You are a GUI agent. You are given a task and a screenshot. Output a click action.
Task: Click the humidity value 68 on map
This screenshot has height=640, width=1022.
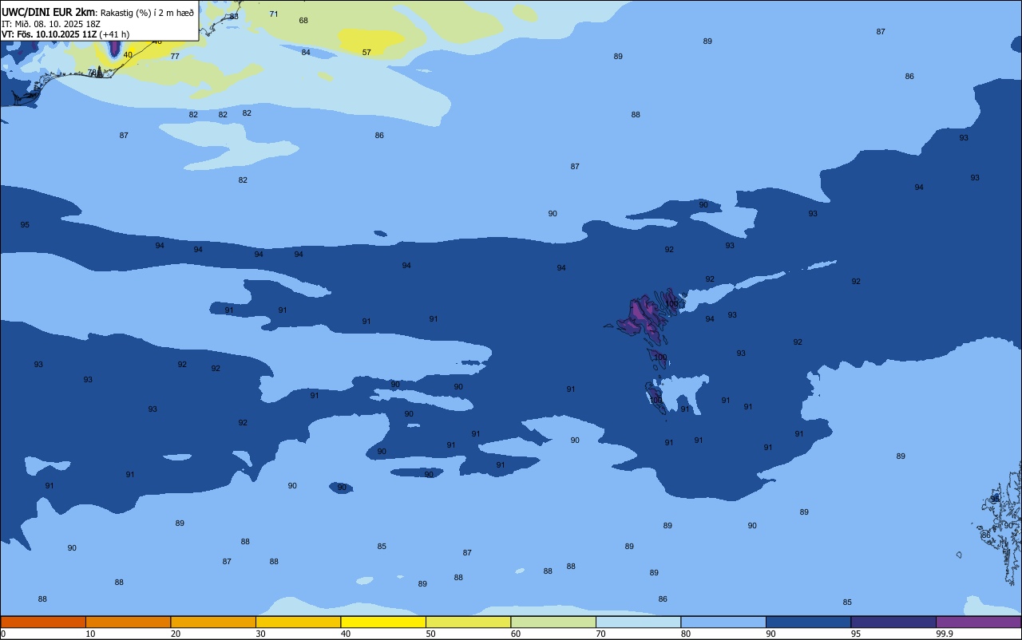[303, 21]
